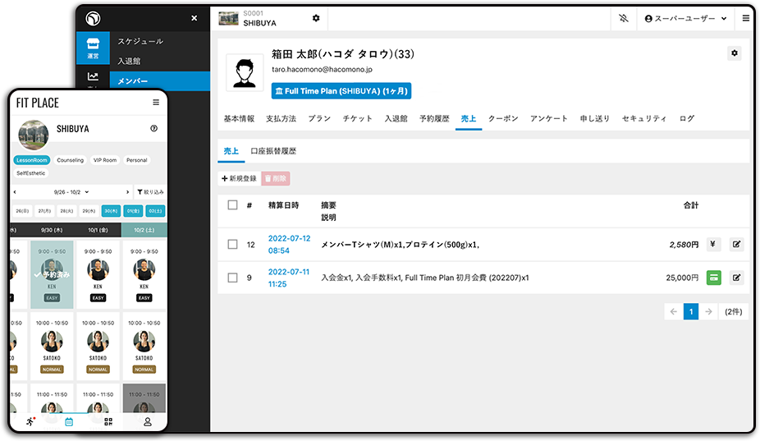Viewport: 760px width, 441px height.
Task: Select 30(木) day chip
Action: coord(111,211)
